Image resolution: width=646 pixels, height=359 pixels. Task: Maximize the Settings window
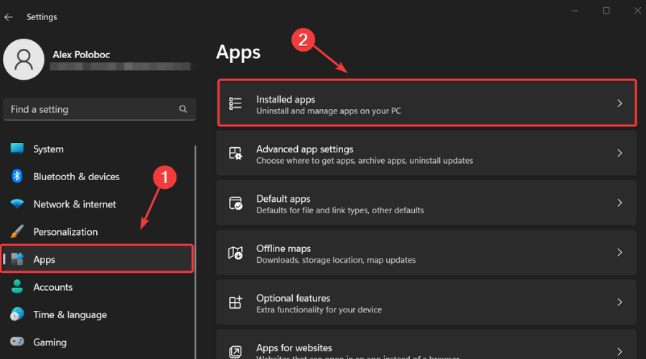click(606, 10)
